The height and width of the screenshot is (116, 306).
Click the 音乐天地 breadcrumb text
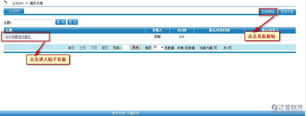(x=36, y=3)
